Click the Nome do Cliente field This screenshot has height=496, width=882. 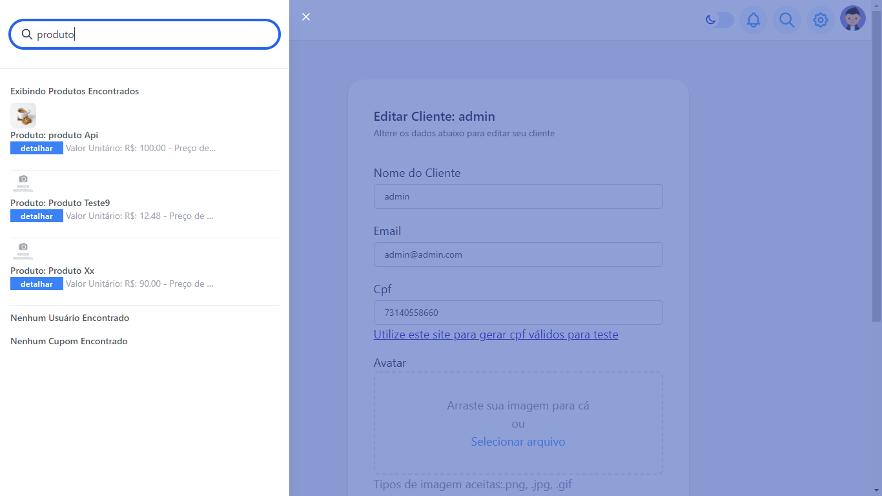(518, 196)
